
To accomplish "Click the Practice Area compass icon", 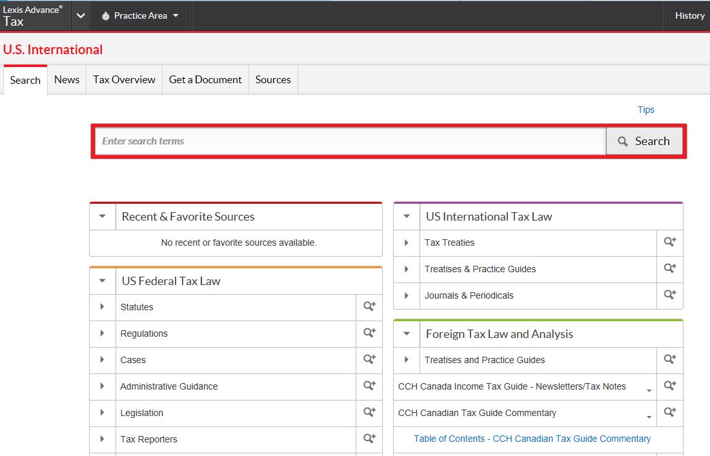I will click(x=105, y=16).
